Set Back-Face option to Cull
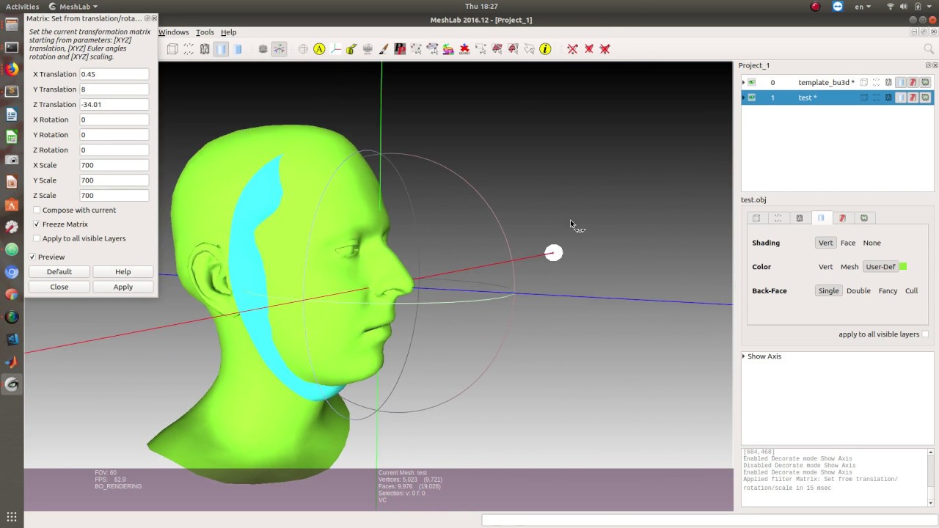This screenshot has width=939, height=528. point(911,290)
